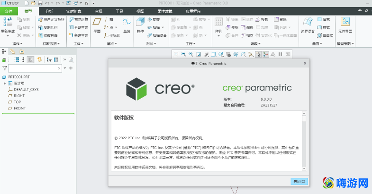Add a filter with the plus button
The width and height of the screenshot is (372, 194).
(71, 68)
